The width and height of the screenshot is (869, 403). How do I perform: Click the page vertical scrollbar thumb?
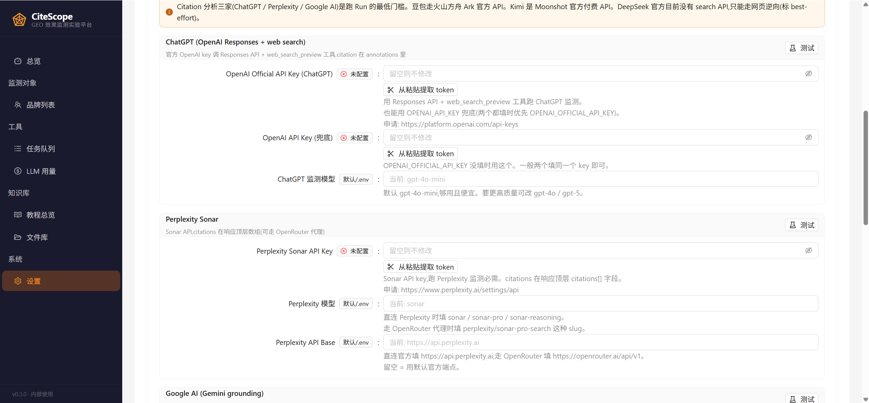point(866,168)
